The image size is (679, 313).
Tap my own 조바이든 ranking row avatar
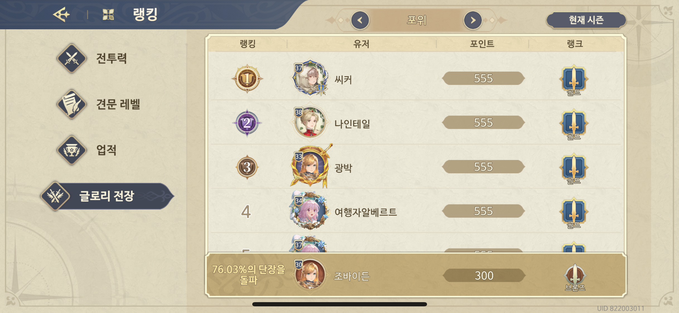tap(310, 275)
